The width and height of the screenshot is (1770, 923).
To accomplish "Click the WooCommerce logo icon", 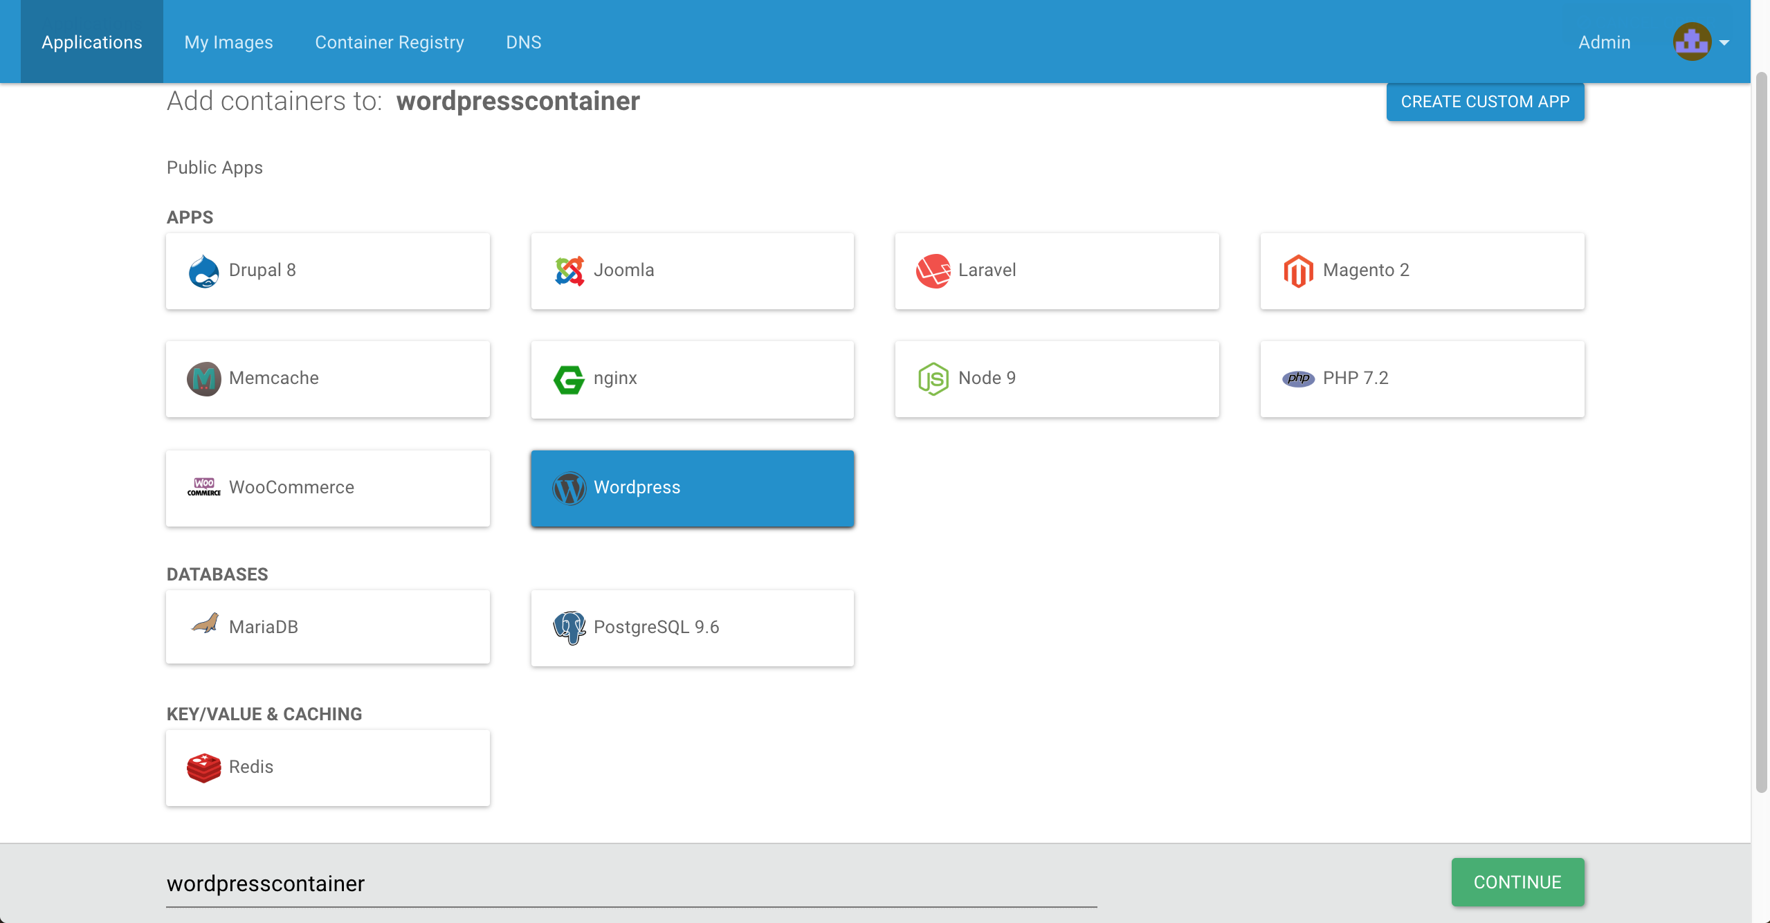I will [204, 487].
